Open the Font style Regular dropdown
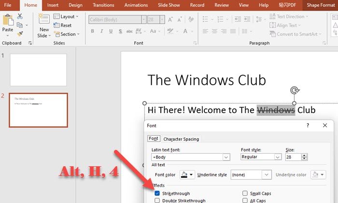 (278, 157)
